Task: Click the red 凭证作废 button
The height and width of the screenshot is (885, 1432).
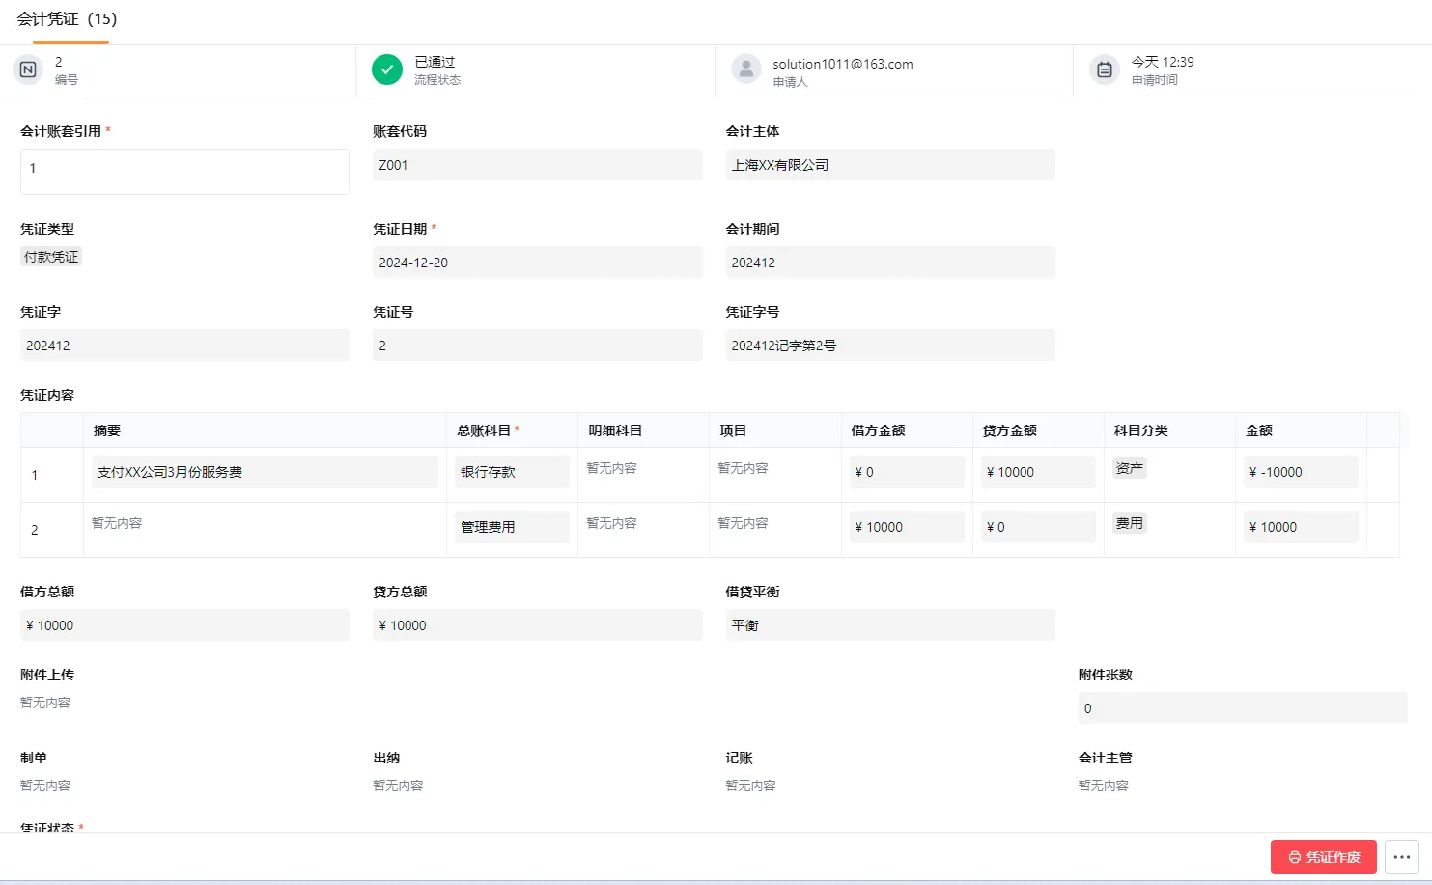Action: tap(1323, 857)
